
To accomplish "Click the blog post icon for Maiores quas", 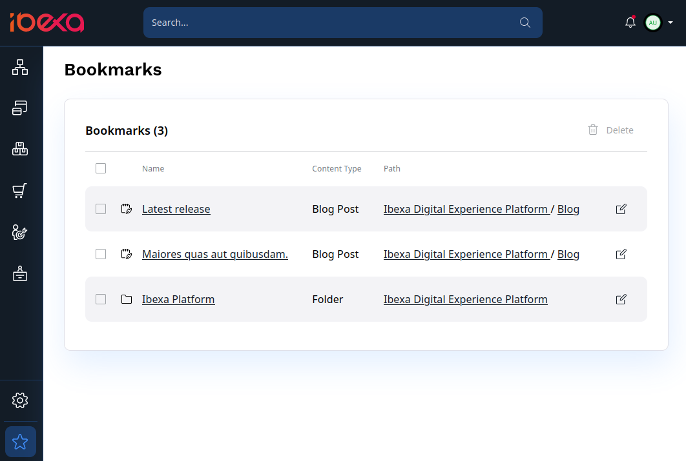I will (127, 254).
